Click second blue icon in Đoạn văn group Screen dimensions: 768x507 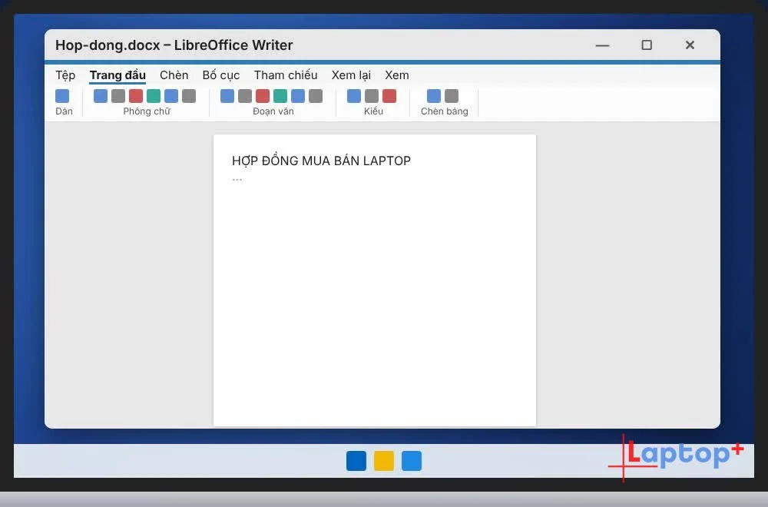pyautogui.click(x=298, y=96)
